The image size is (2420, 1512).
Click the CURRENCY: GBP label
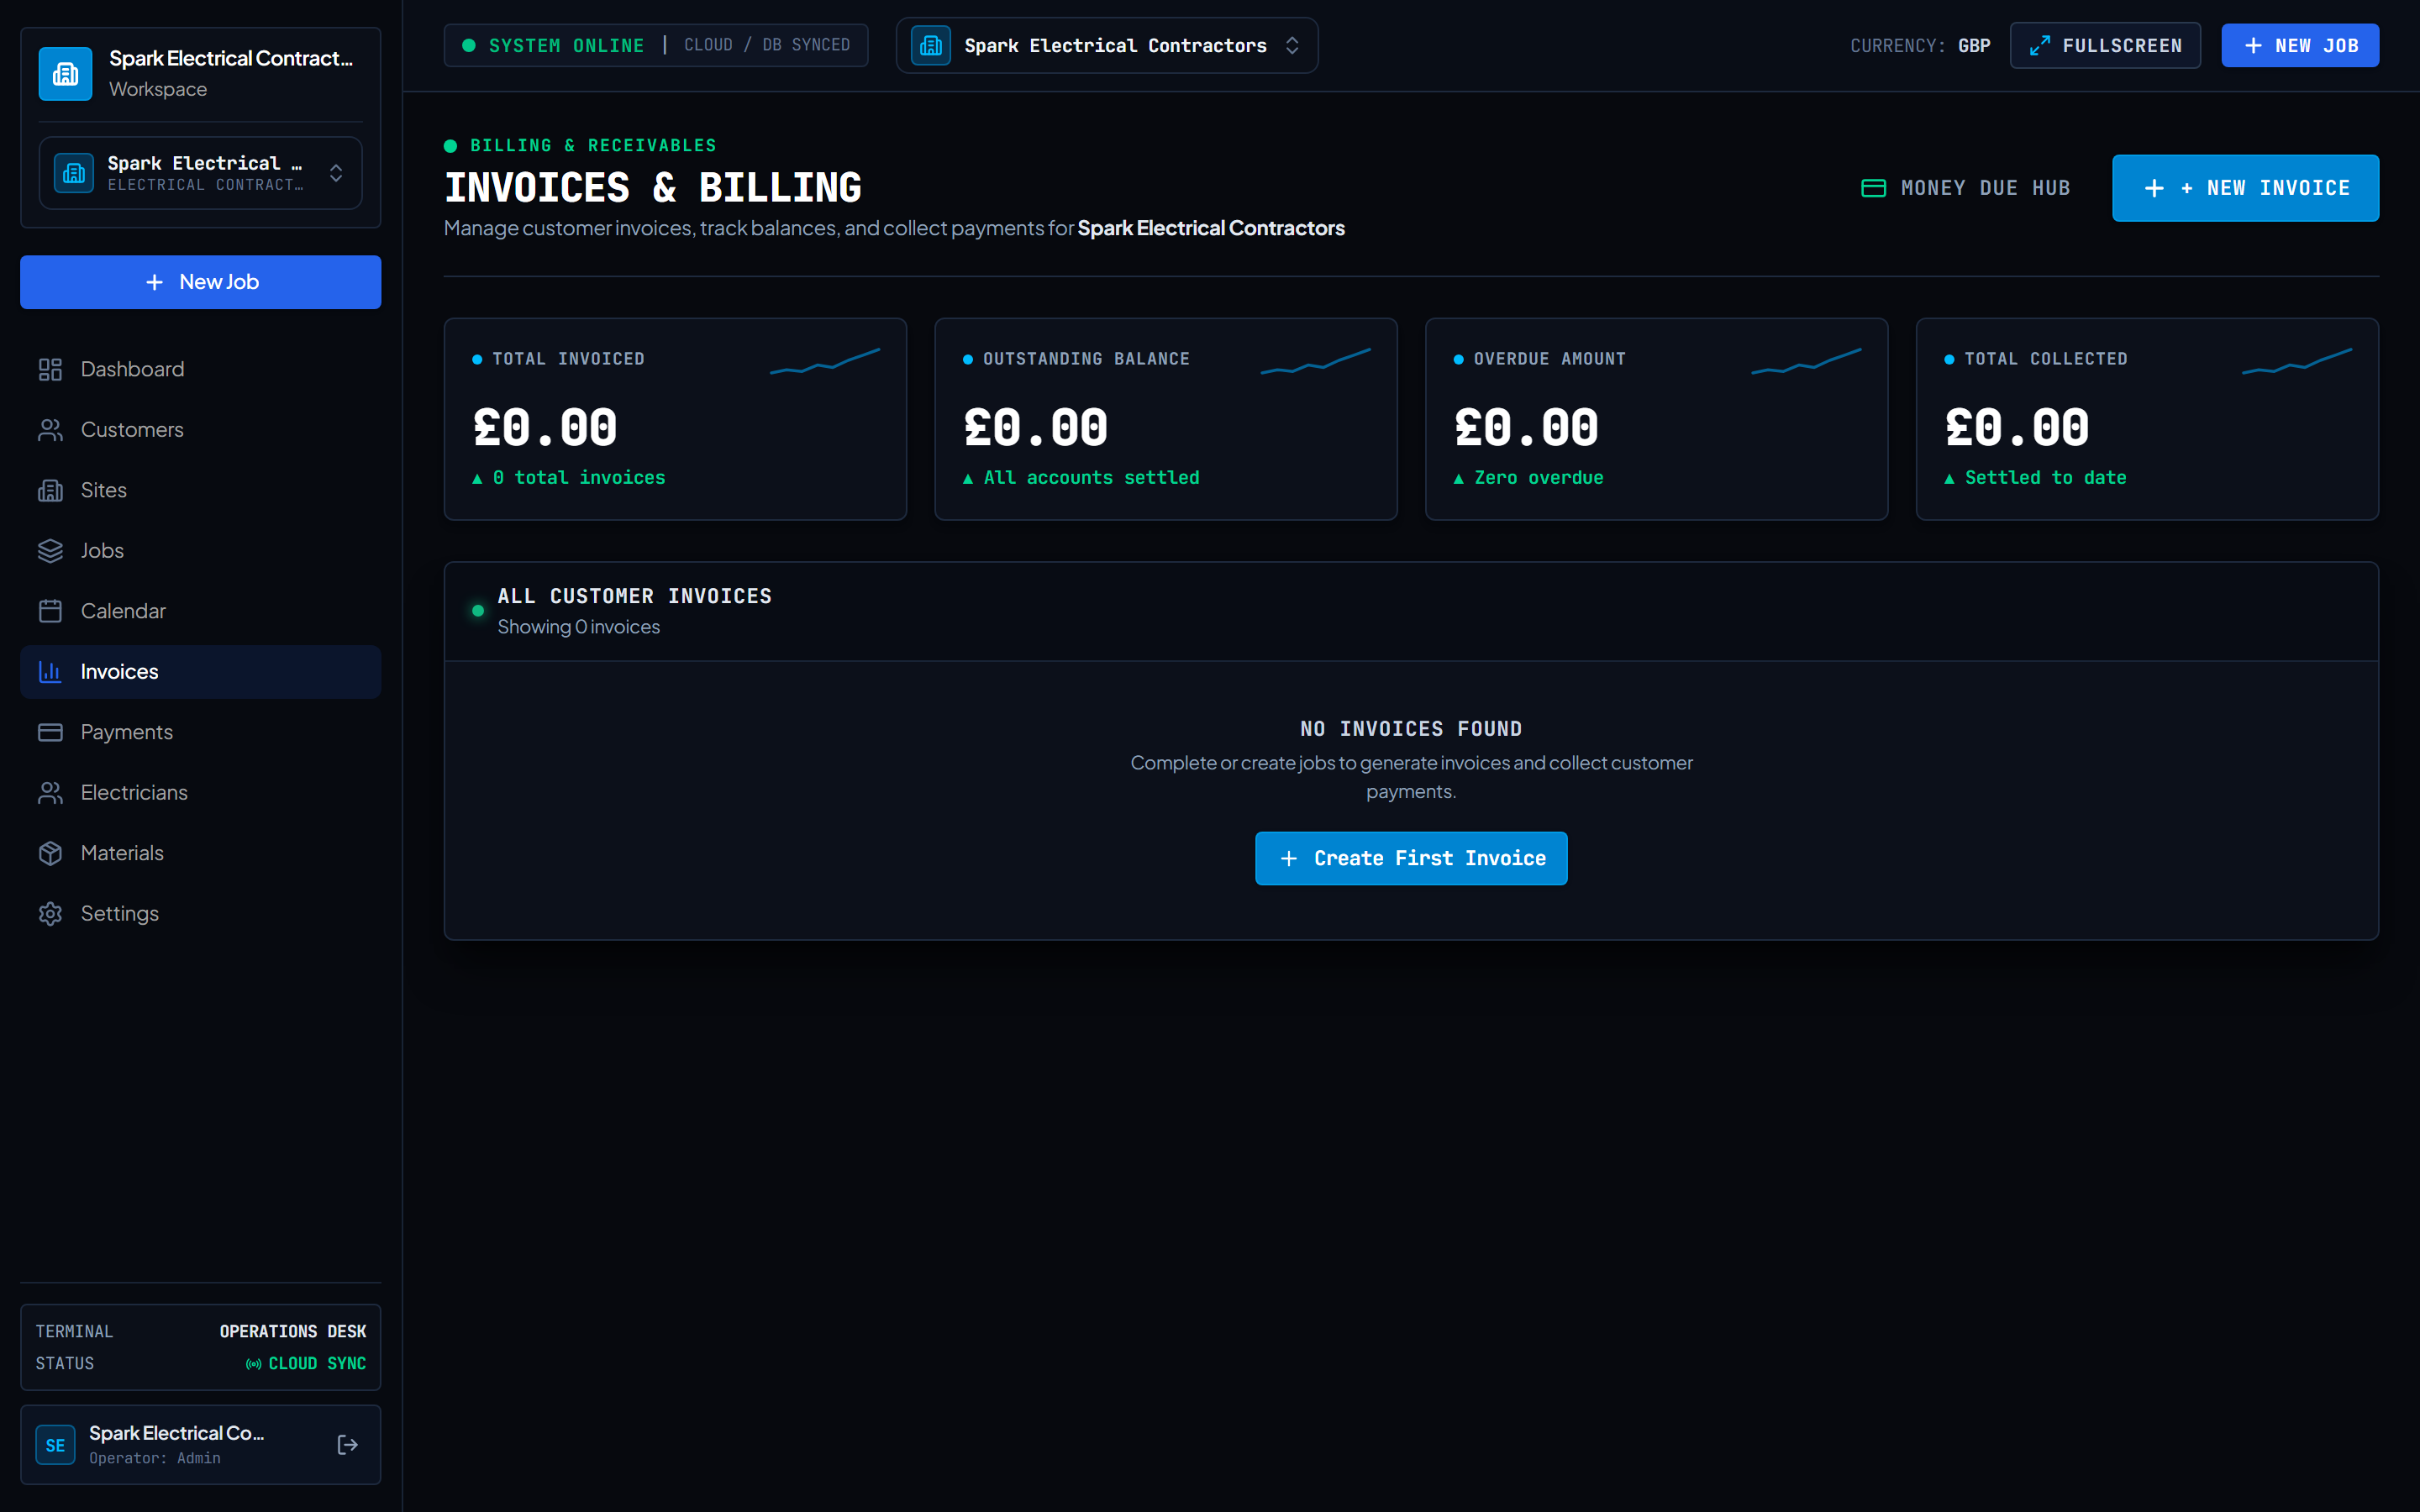click(x=1920, y=46)
